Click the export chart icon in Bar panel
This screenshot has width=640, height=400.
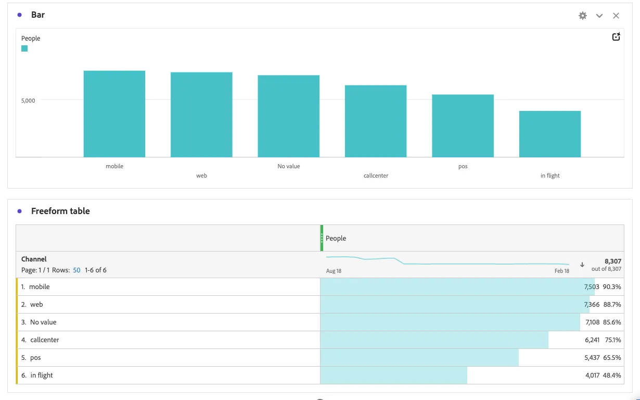pos(616,37)
